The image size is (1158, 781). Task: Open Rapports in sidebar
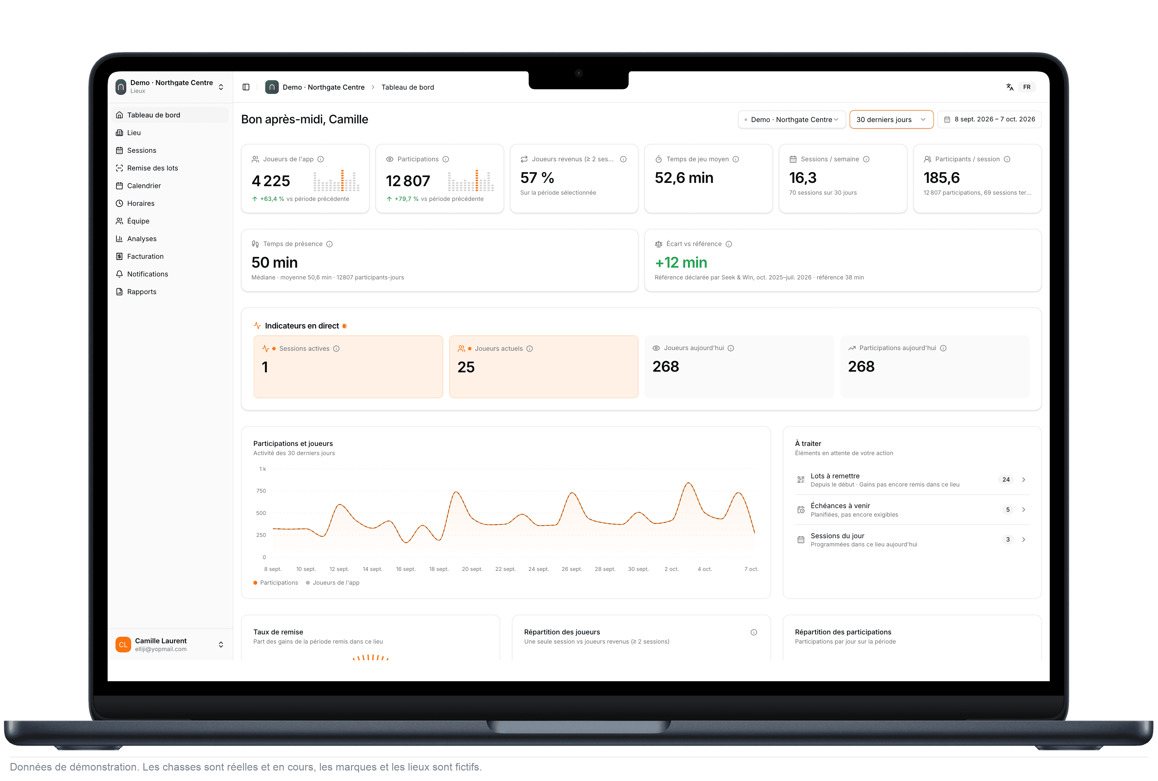tap(170, 292)
